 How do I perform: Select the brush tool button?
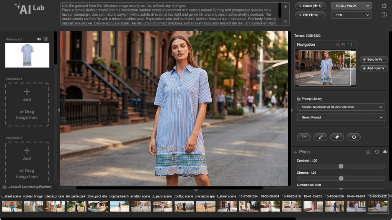pyautogui.click(x=320, y=137)
